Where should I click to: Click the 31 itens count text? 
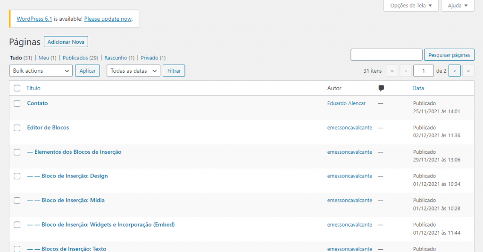point(373,71)
